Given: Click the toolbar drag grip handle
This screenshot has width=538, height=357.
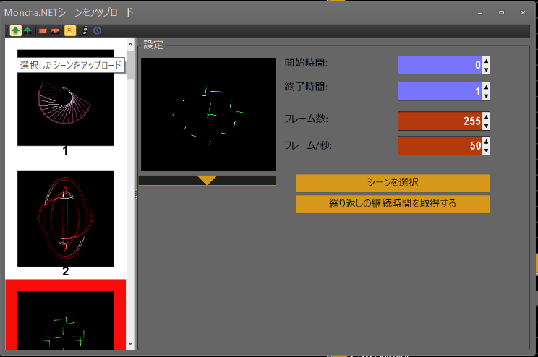Looking at the screenshot, I should (7, 30).
